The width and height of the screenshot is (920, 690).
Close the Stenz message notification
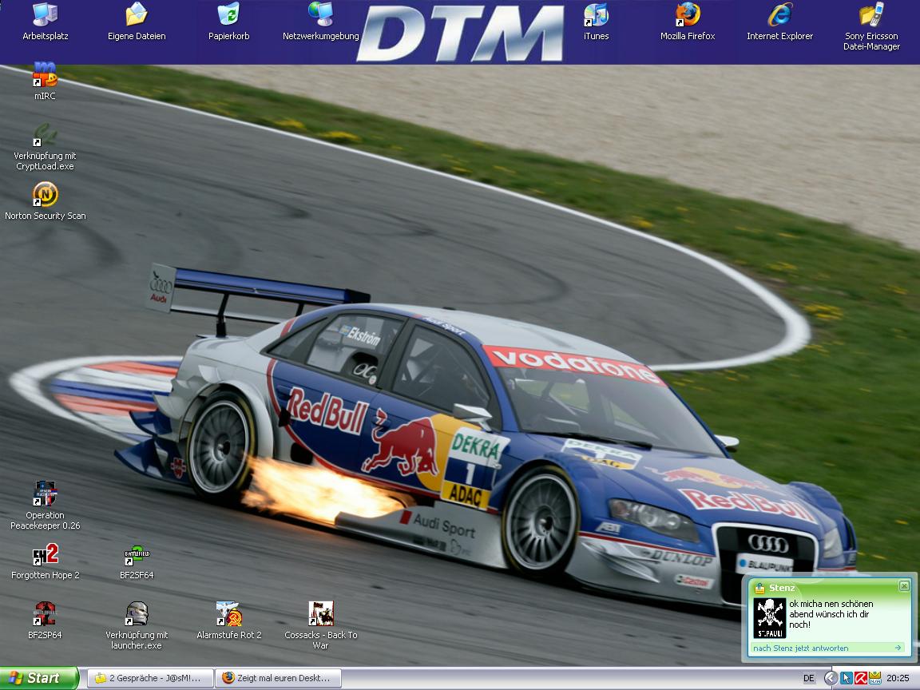904,585
